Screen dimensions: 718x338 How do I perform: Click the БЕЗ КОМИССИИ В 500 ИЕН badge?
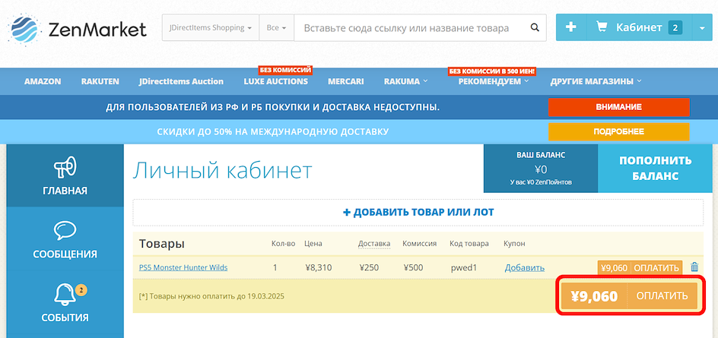(x=491, y=71)
